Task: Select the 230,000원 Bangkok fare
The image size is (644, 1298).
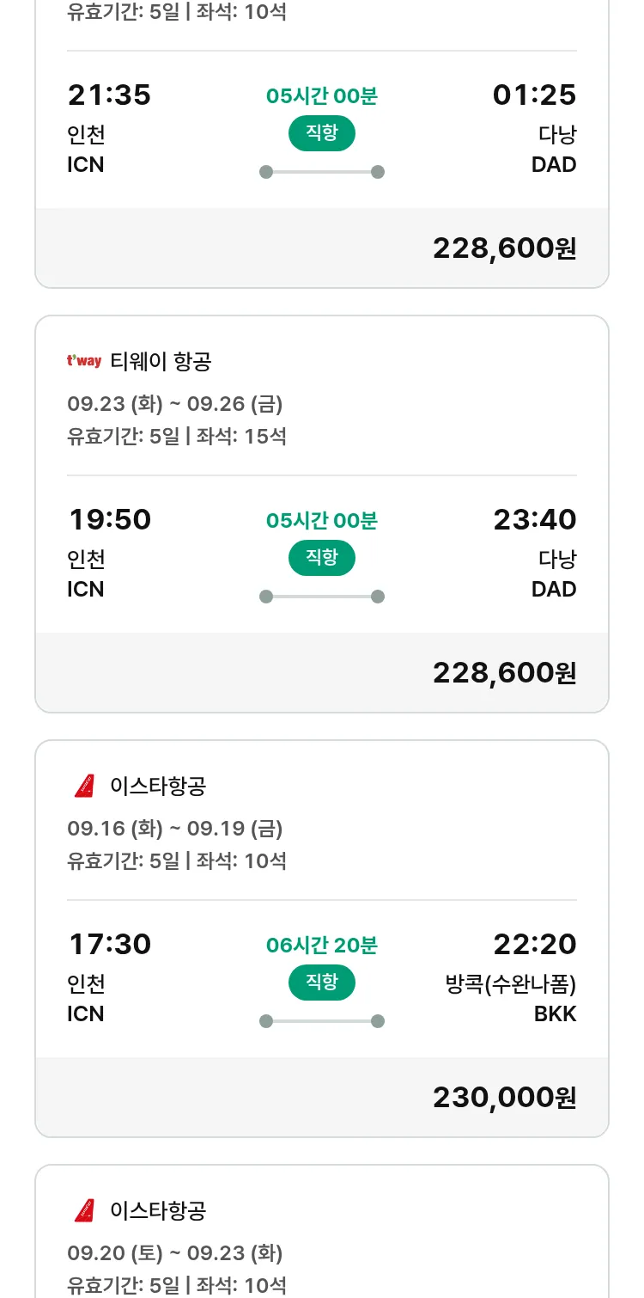Action: tap(504, 1098)
